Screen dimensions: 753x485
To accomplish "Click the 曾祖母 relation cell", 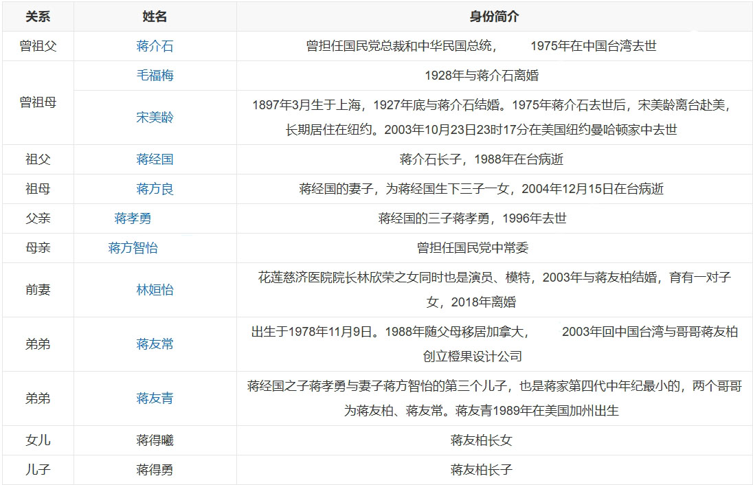I will [38, 103].
